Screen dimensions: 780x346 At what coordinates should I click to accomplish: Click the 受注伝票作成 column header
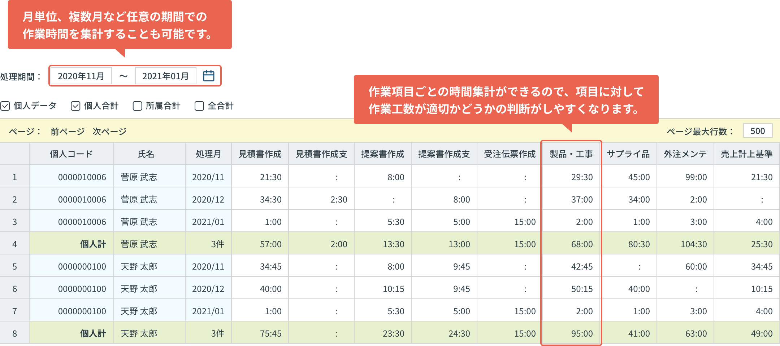tap(510, 154)
